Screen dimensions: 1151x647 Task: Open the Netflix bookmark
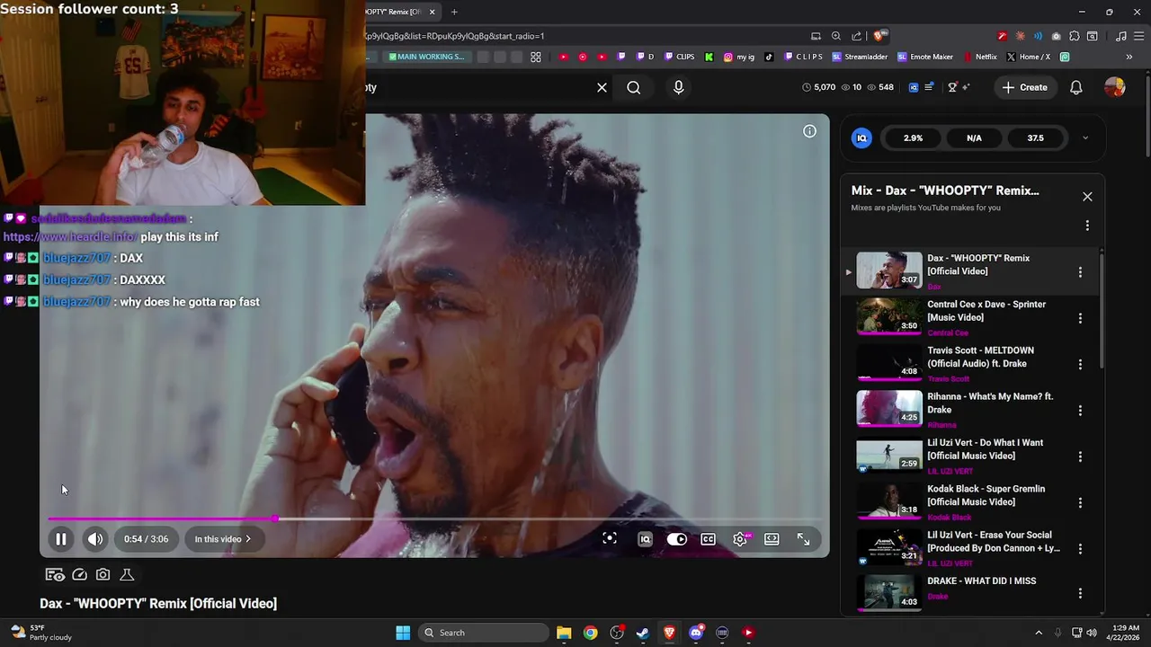tap(980, 57)
